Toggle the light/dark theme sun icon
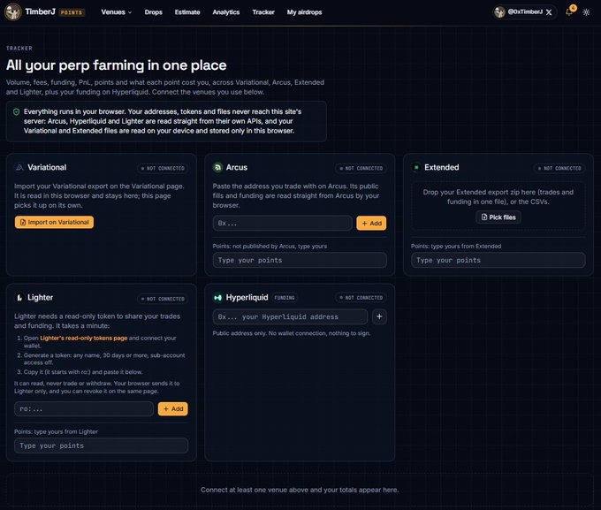601x510 pixels. (586, 12)
